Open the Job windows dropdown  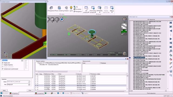pos(86,10)
